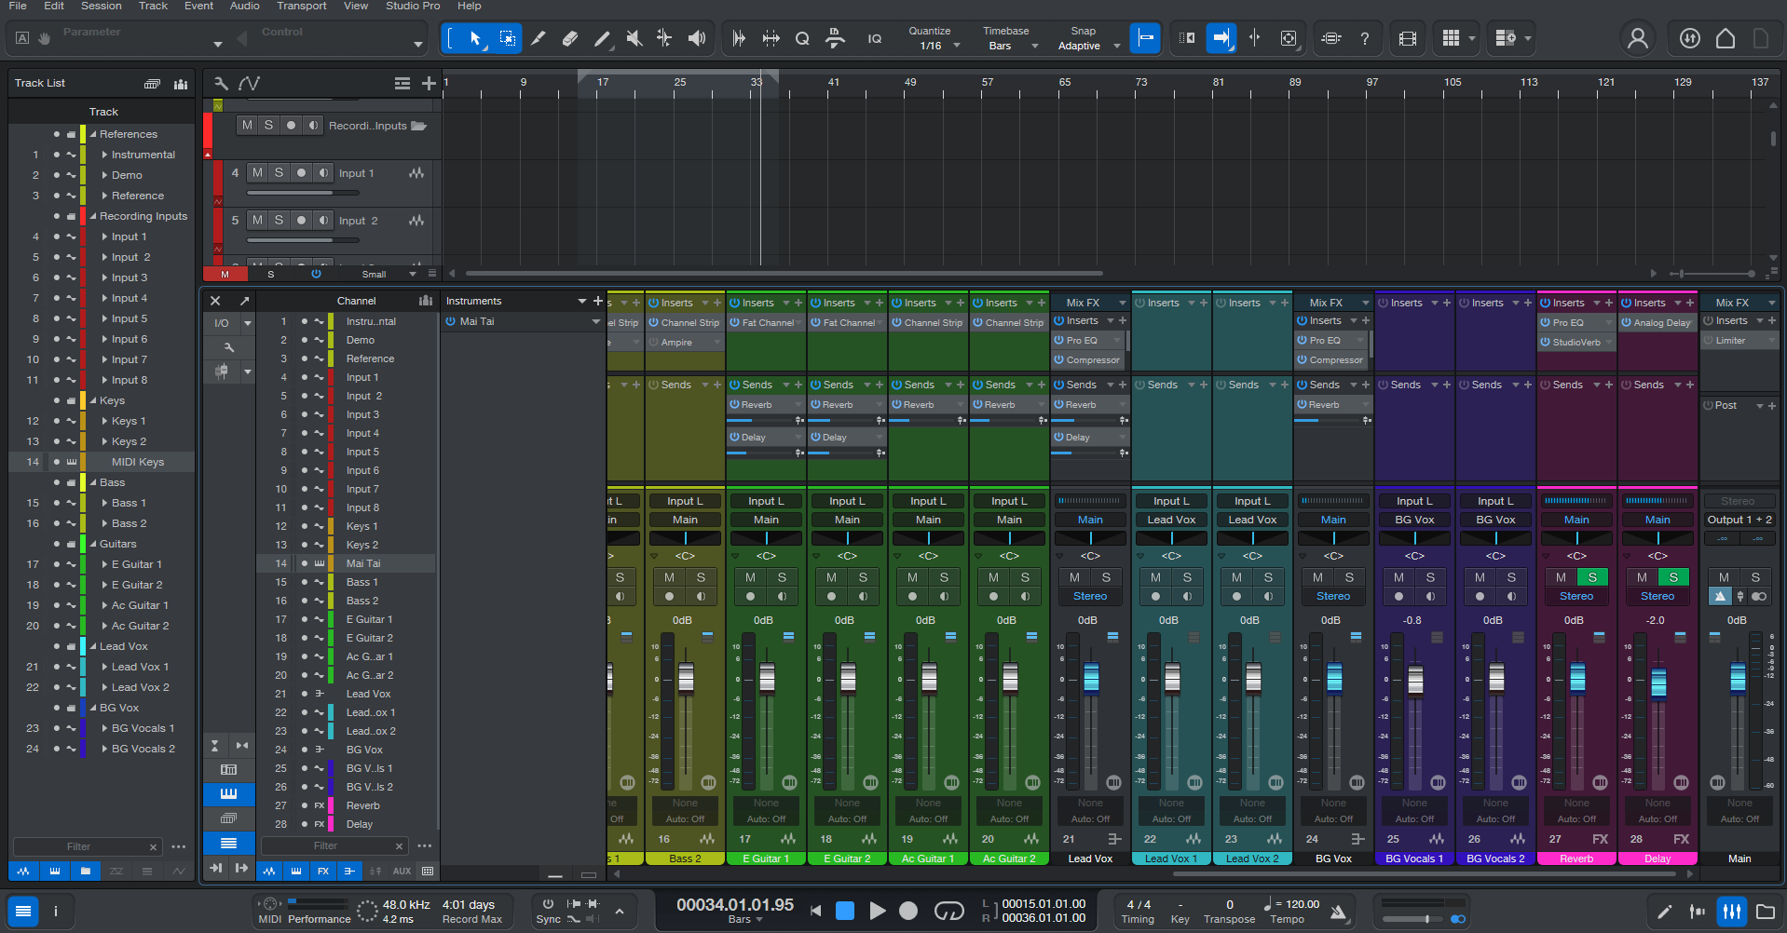This screenshot has height=933, width=1787.
Task: Arm recording on the Input 1 track
Action: 301,172
